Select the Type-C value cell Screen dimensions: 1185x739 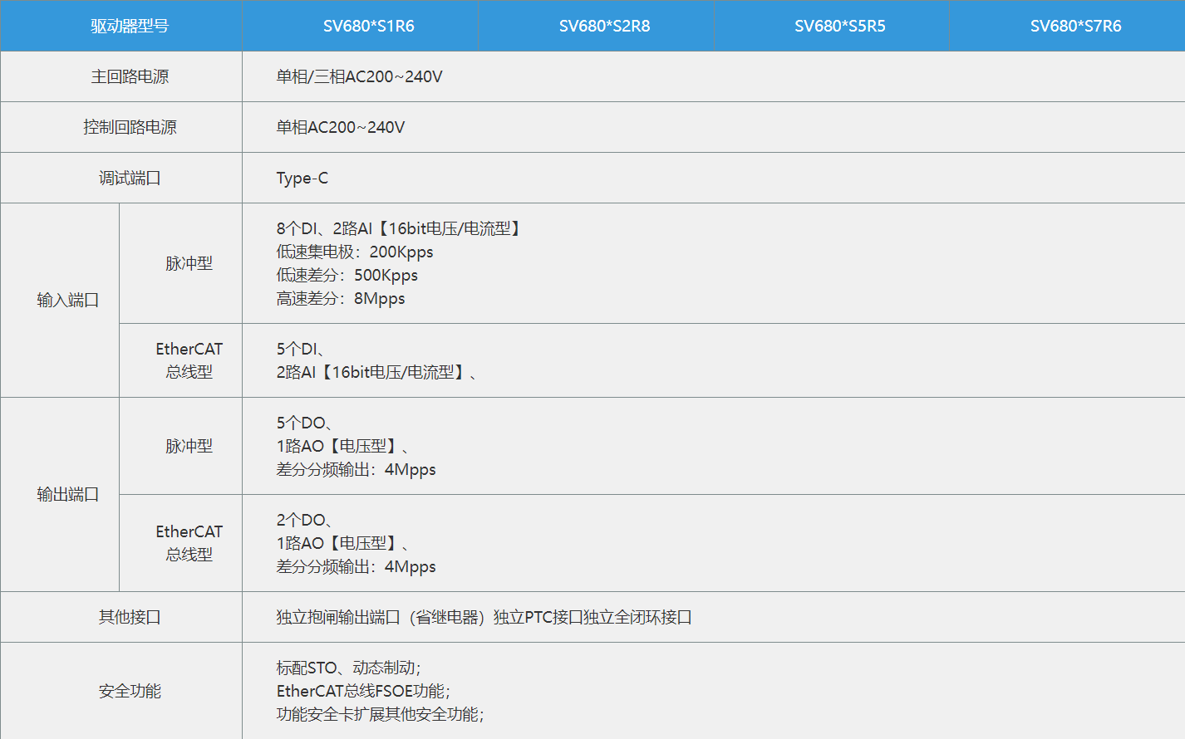tap(302, 178)
